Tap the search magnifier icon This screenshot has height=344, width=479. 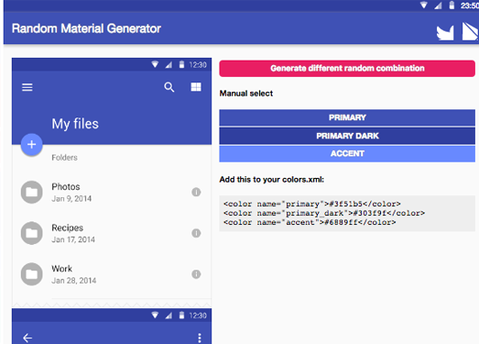[169, 87]
